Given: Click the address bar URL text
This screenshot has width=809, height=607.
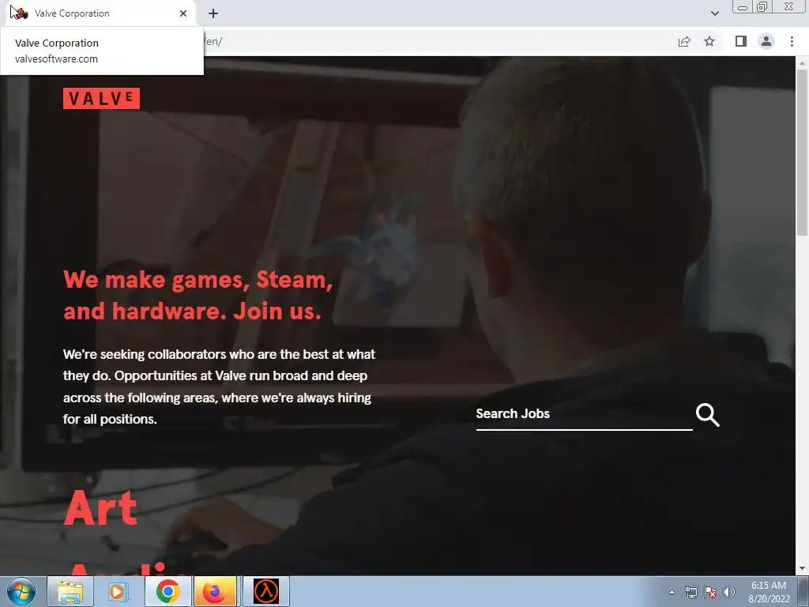Looking at the screenshot, I should pyautogui.click(x=213, y=41).
